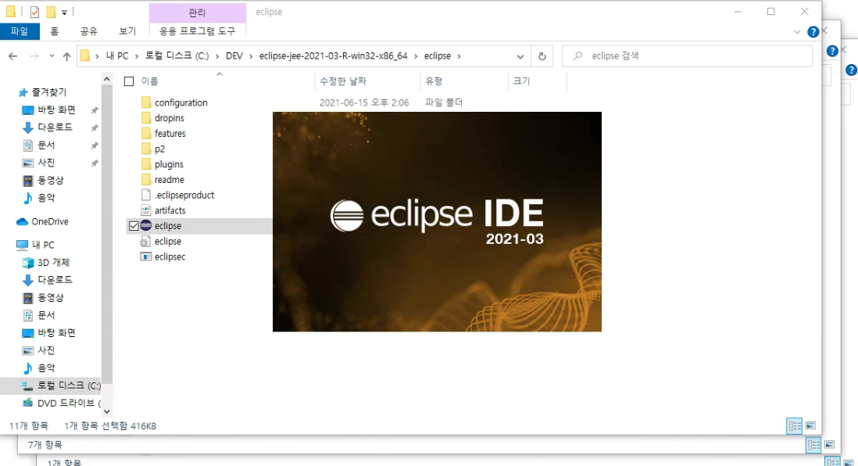The height and width of the screenshot is (466, 858).
Task: Click navigation pane scrollbar down arrow
Action: [107, 411]
